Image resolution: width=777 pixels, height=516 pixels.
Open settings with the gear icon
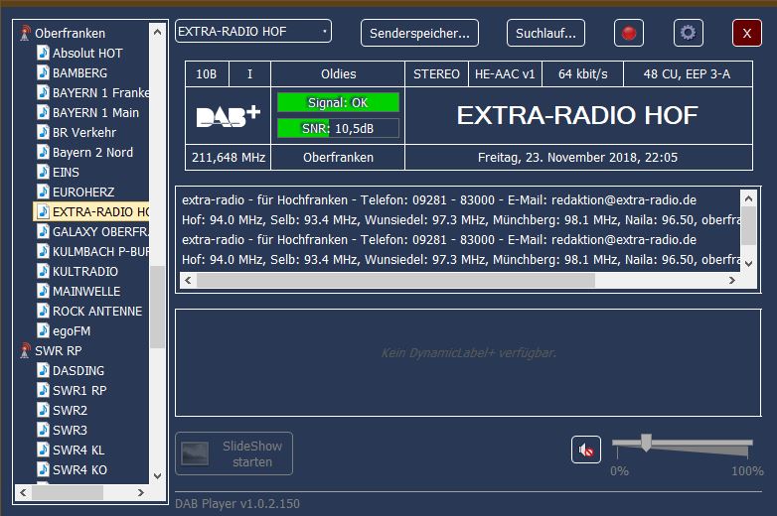click(x=688, y=33)
